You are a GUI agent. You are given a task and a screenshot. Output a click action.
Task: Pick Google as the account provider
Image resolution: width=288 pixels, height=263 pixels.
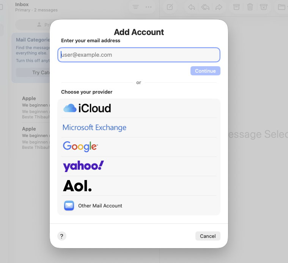(80, 147)
